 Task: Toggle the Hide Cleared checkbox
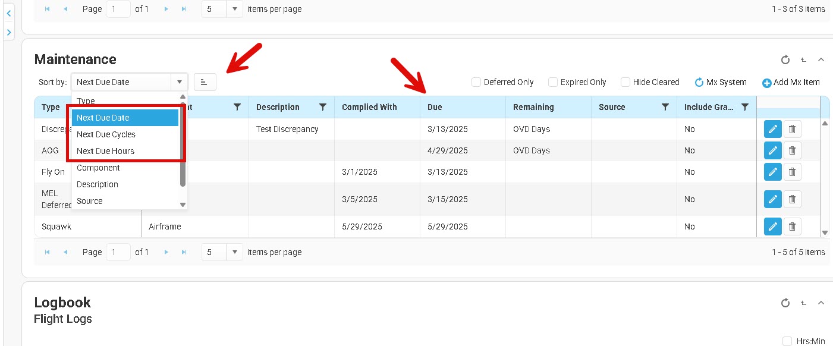point(625,82)
